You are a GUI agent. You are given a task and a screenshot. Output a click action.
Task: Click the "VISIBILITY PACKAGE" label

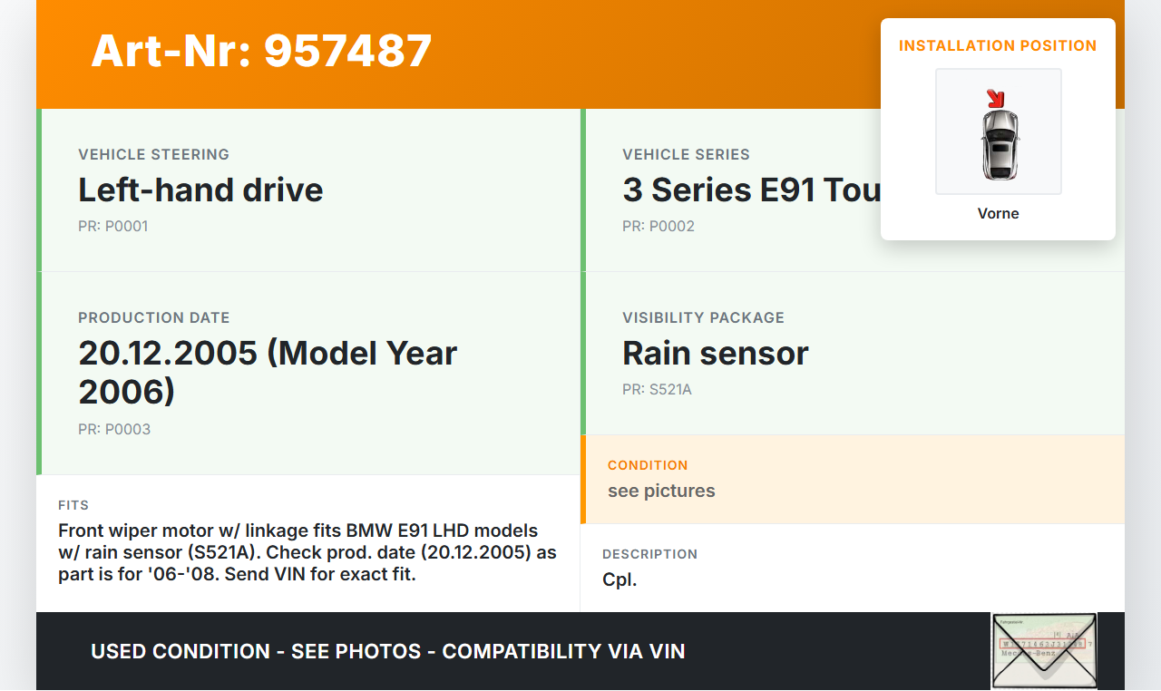(x=704, y=317)
